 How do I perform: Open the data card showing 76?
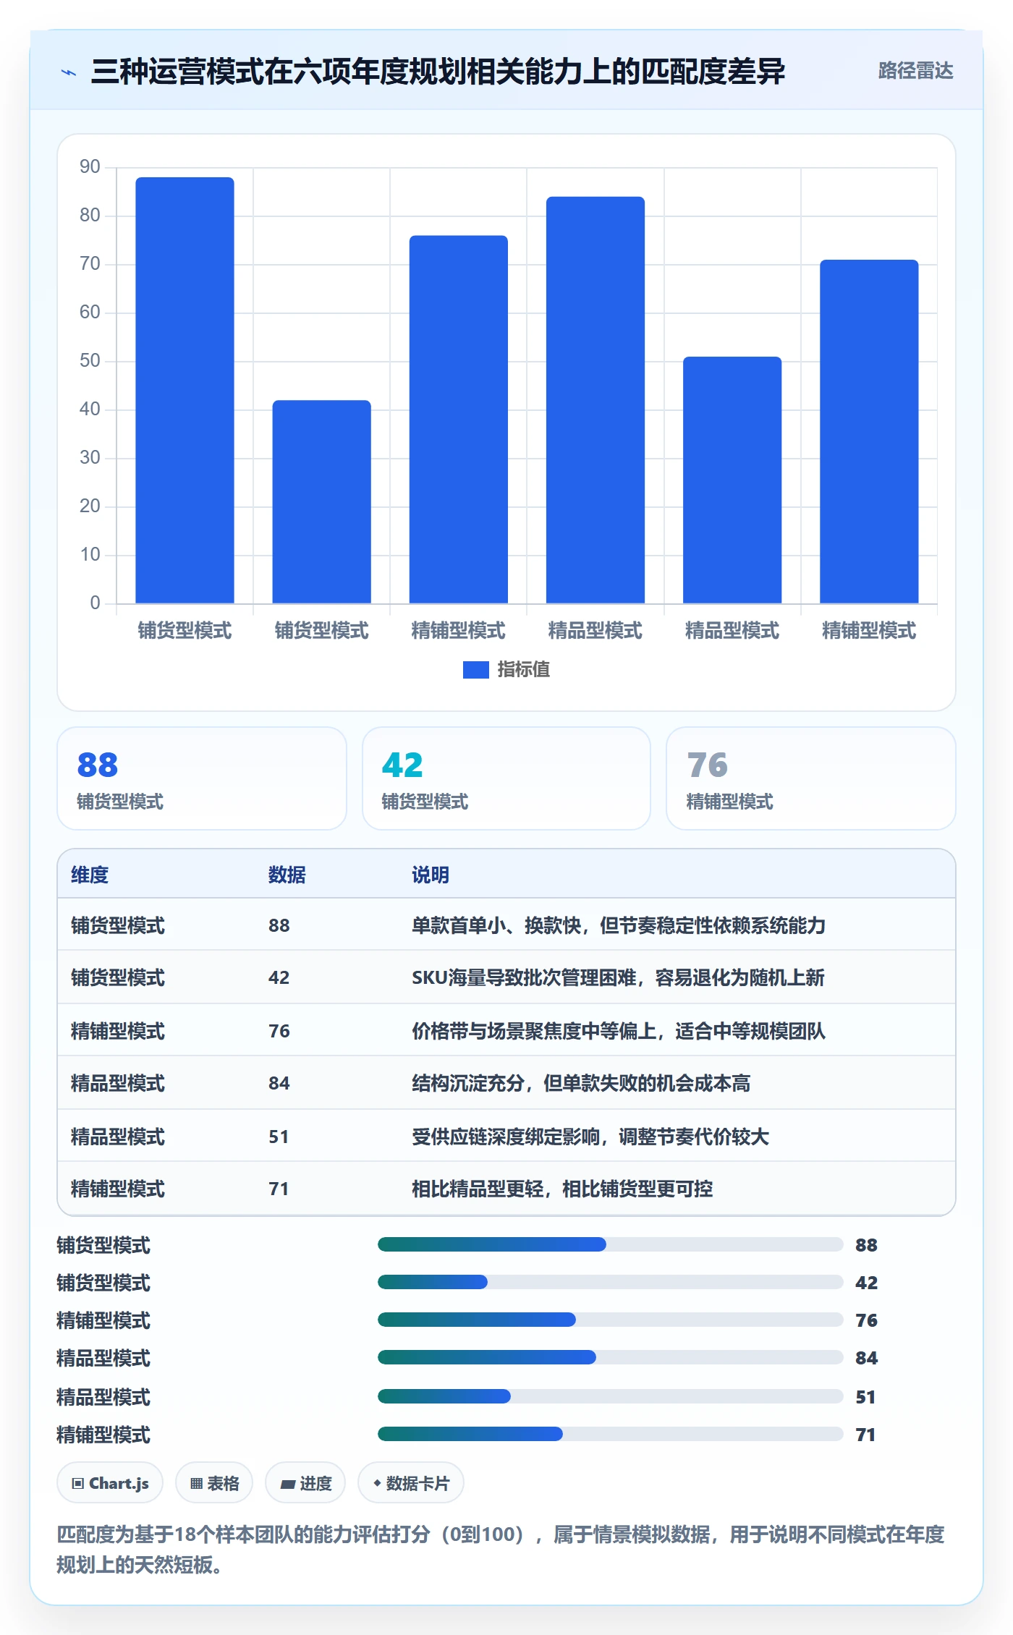[x=811, y=778]
